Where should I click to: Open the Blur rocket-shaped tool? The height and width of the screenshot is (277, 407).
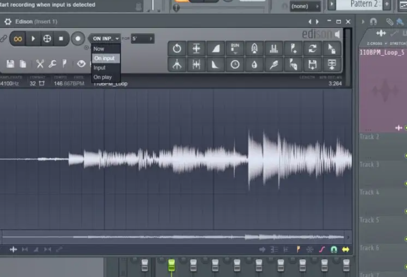point(254,48)
